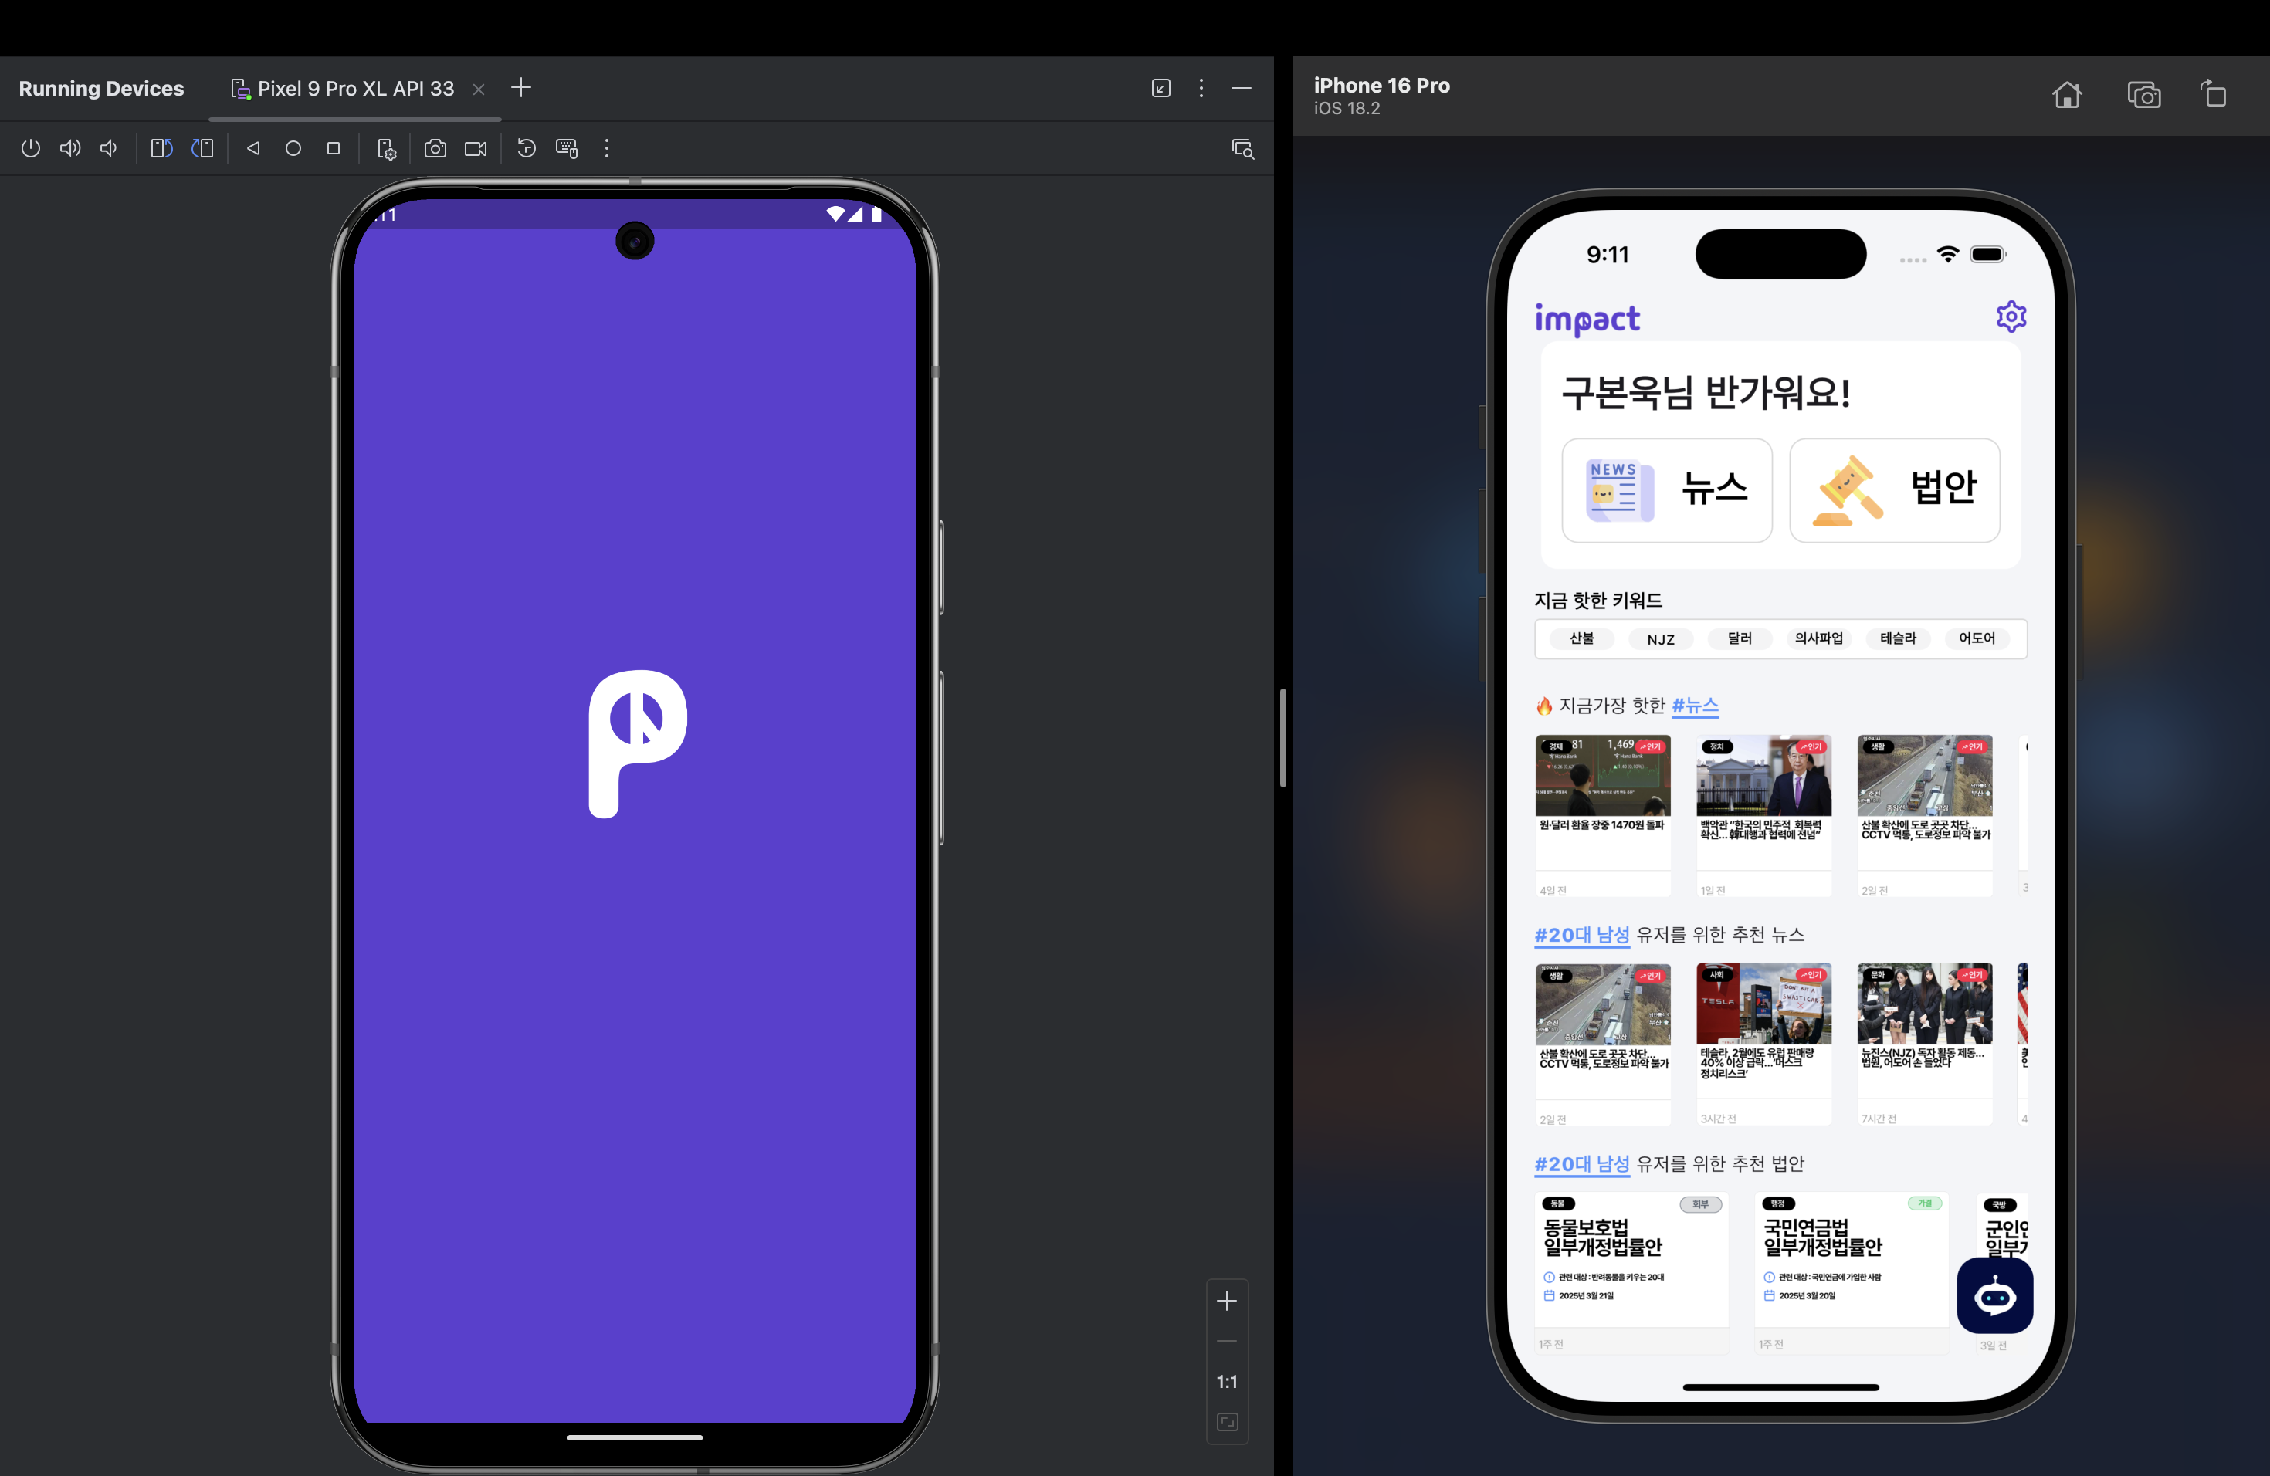Open emulator toolbar extended controls three dots
Image resolution: width=2270 pixels, height=1476 pixels.
tap(607, 149)
